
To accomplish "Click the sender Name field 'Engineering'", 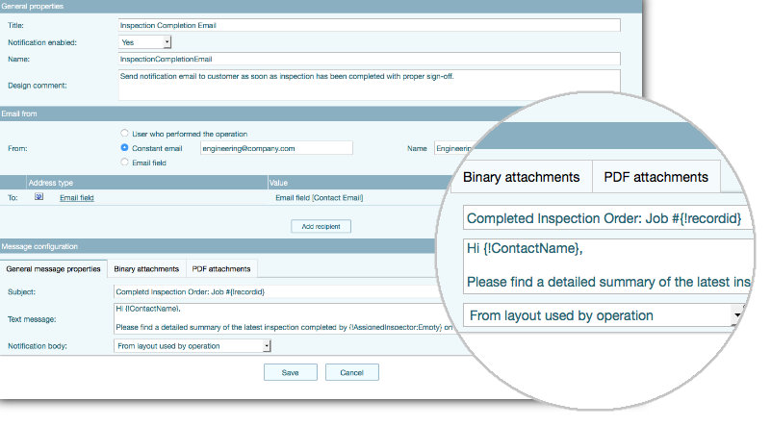I will tap(452, 148).
